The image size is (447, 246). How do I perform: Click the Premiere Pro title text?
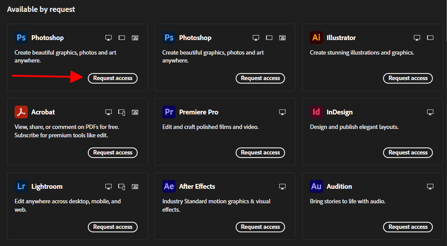click(199, 112)
